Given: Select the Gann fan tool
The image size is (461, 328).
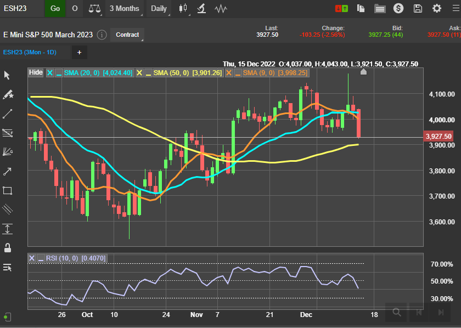Looking at the screenshot, I should (7, 152).
